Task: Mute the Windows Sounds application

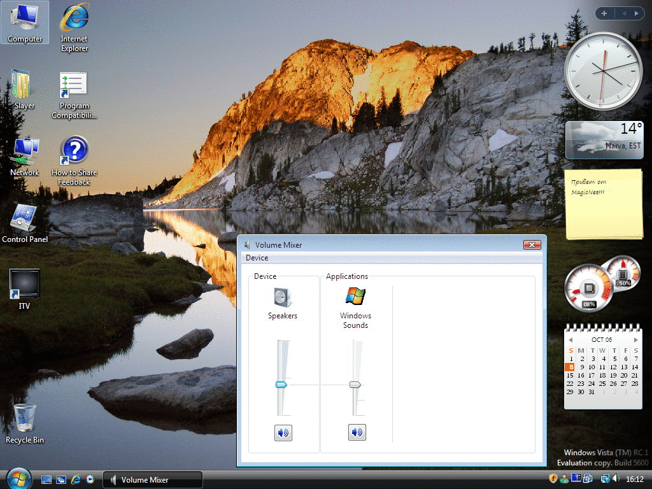Action: pos(357,433)
